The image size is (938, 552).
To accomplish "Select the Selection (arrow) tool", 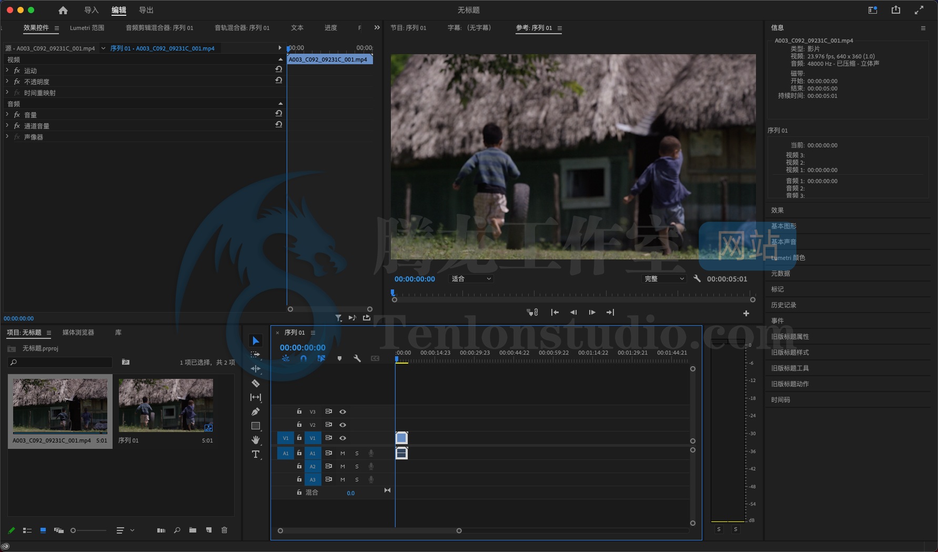I will (256, 341).
